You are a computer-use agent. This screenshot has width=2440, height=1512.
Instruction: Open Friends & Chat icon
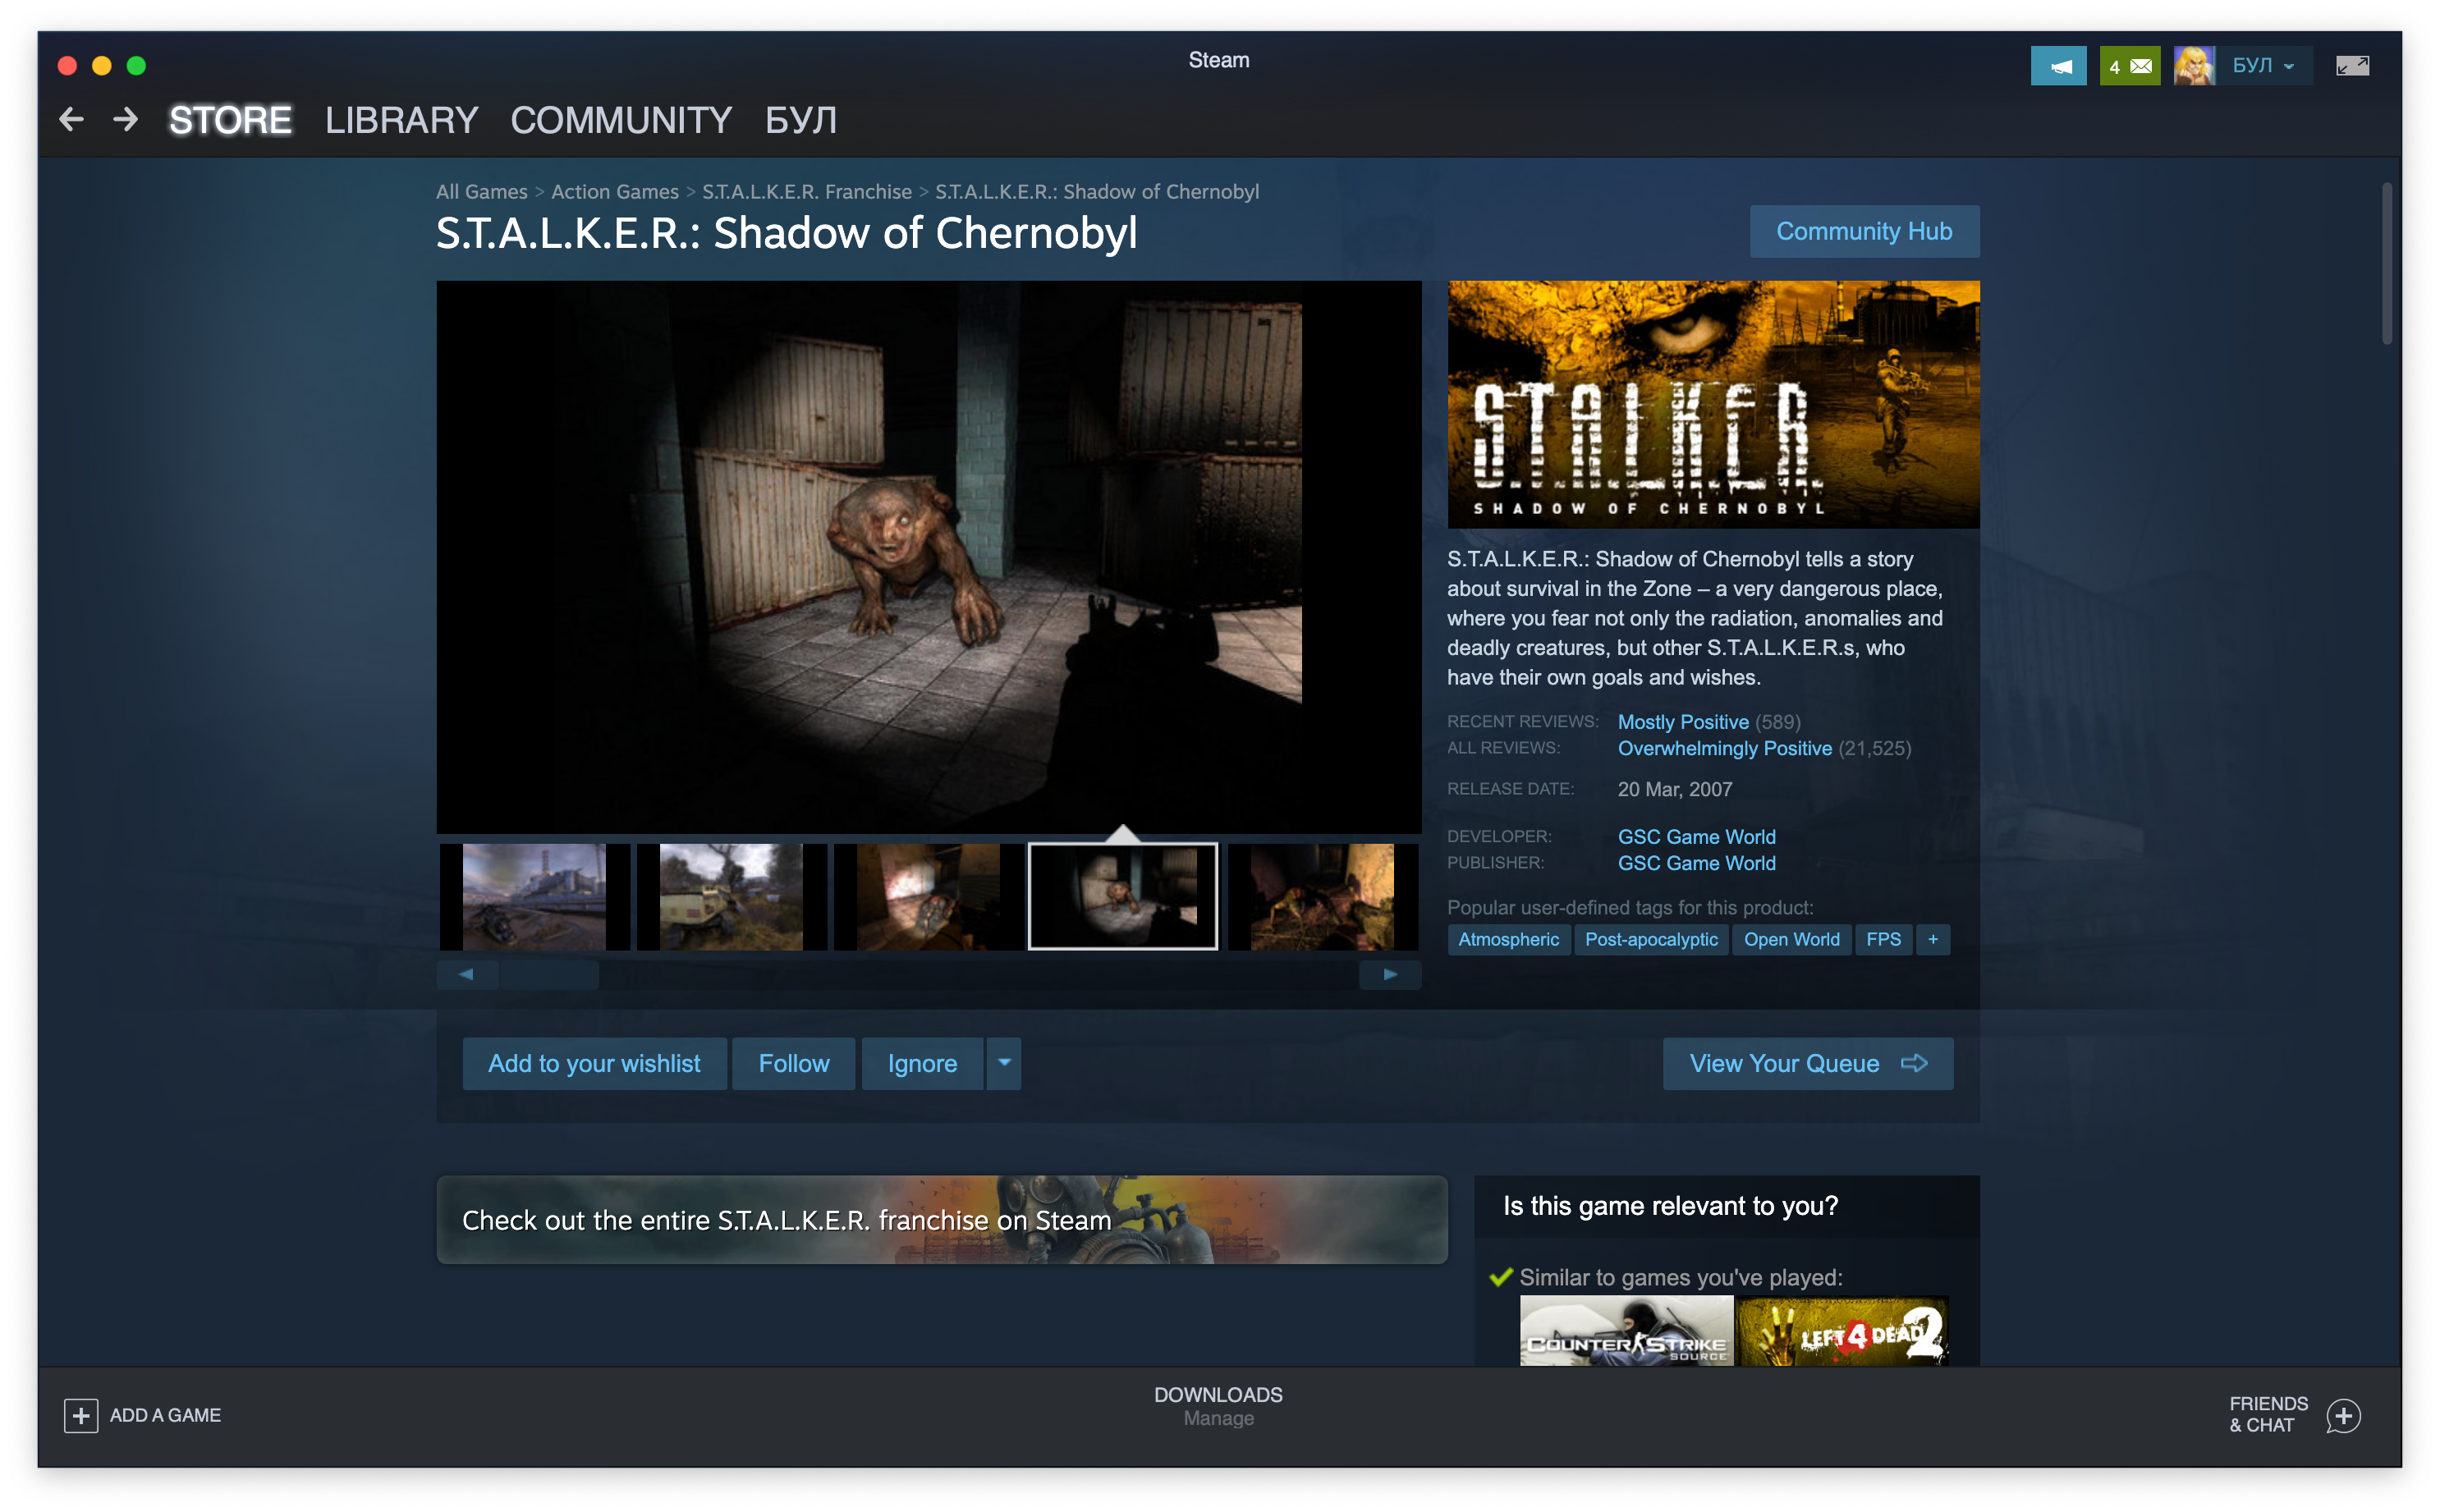pos(2343,1415)
